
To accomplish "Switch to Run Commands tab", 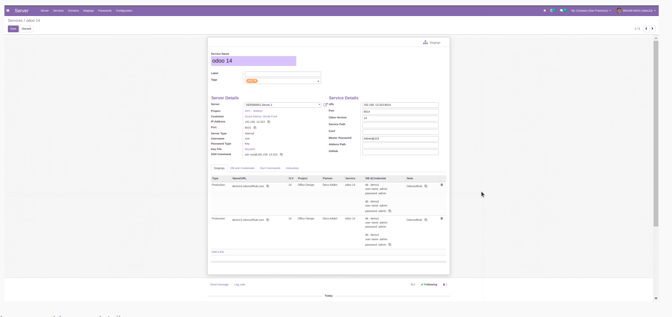I will pos(270,168).
